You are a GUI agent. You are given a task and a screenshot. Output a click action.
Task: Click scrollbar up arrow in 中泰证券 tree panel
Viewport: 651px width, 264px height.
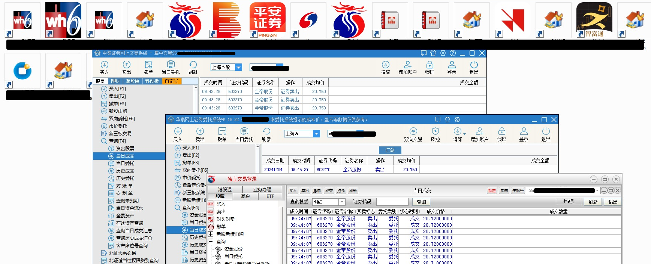(x=196, y=88)
